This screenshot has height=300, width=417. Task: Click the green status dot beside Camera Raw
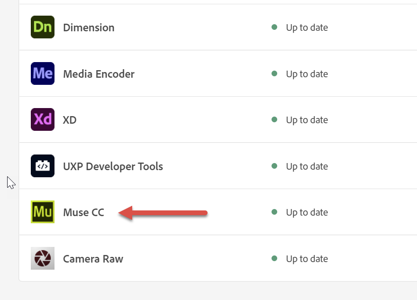(274, 259)
